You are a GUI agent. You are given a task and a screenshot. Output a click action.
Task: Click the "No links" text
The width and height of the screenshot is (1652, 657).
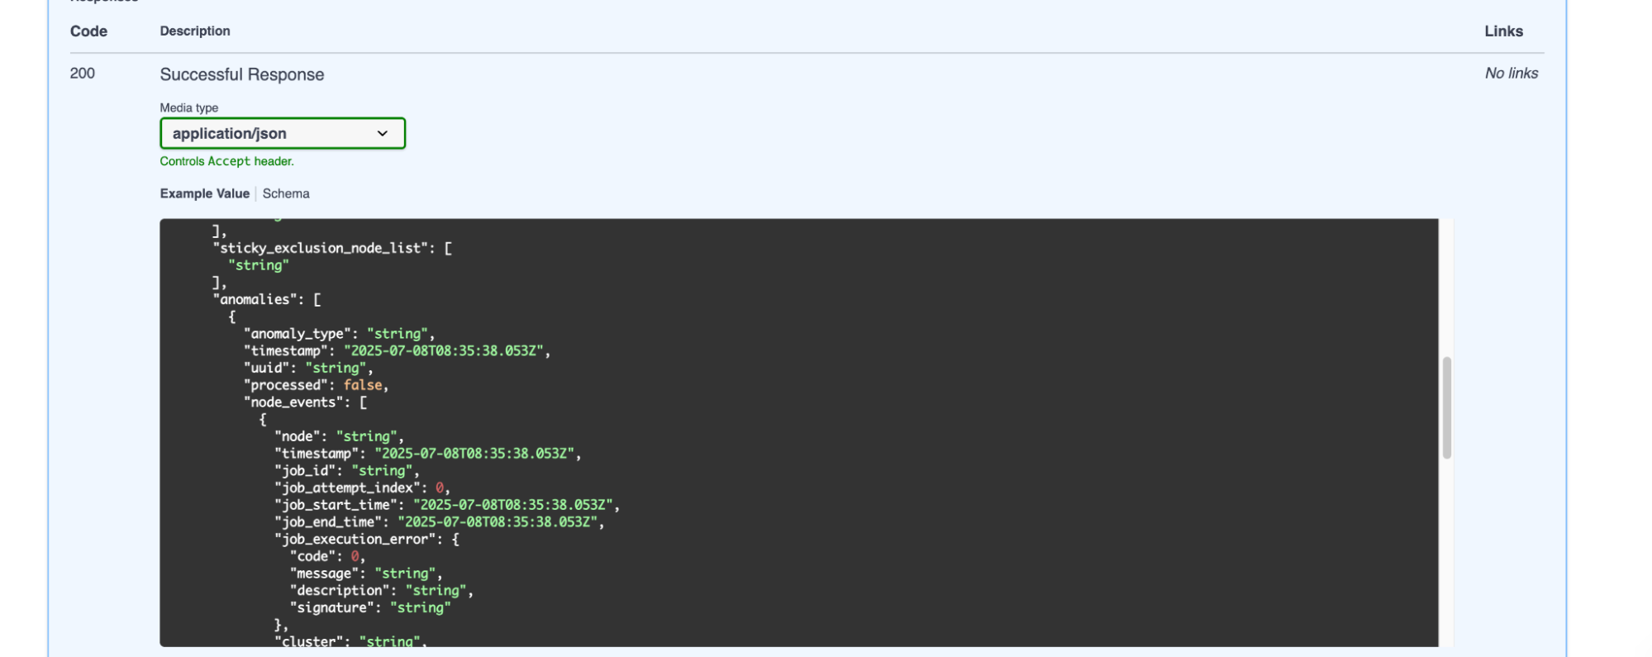tap(1511, 74)
